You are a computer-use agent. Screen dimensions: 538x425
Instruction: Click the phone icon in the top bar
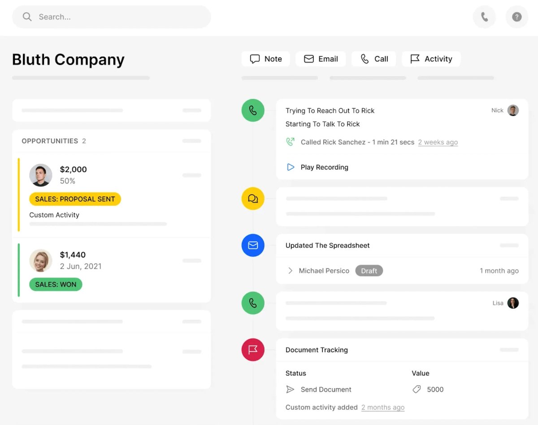[484, 17]
